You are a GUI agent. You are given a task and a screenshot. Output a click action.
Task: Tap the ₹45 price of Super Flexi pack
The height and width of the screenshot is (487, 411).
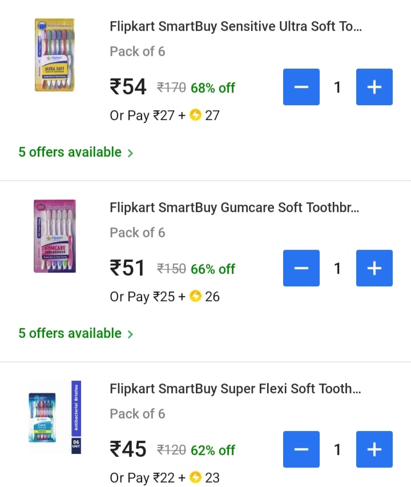(128, 450)
